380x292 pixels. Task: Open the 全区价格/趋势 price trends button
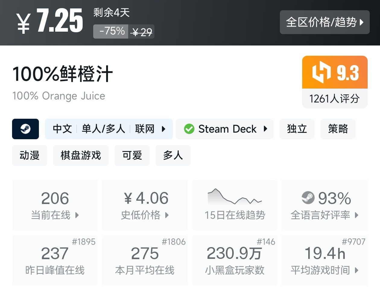click(325, 22)
